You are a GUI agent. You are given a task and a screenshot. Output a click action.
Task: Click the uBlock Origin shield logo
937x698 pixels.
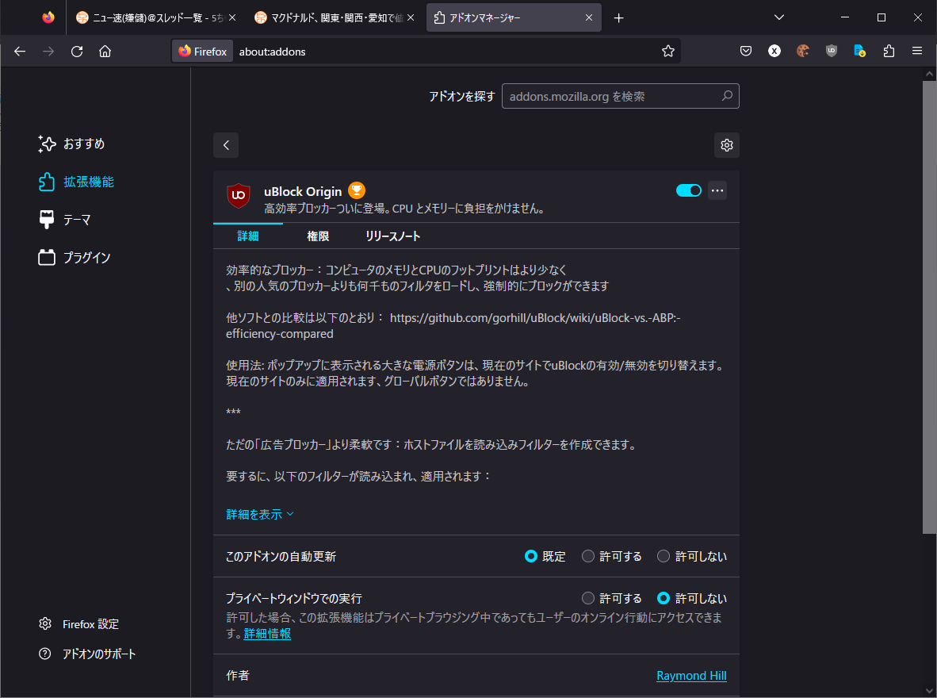(239, 196)
